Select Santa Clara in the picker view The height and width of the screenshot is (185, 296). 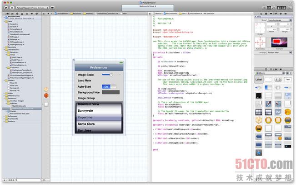(x=86, y=124)
